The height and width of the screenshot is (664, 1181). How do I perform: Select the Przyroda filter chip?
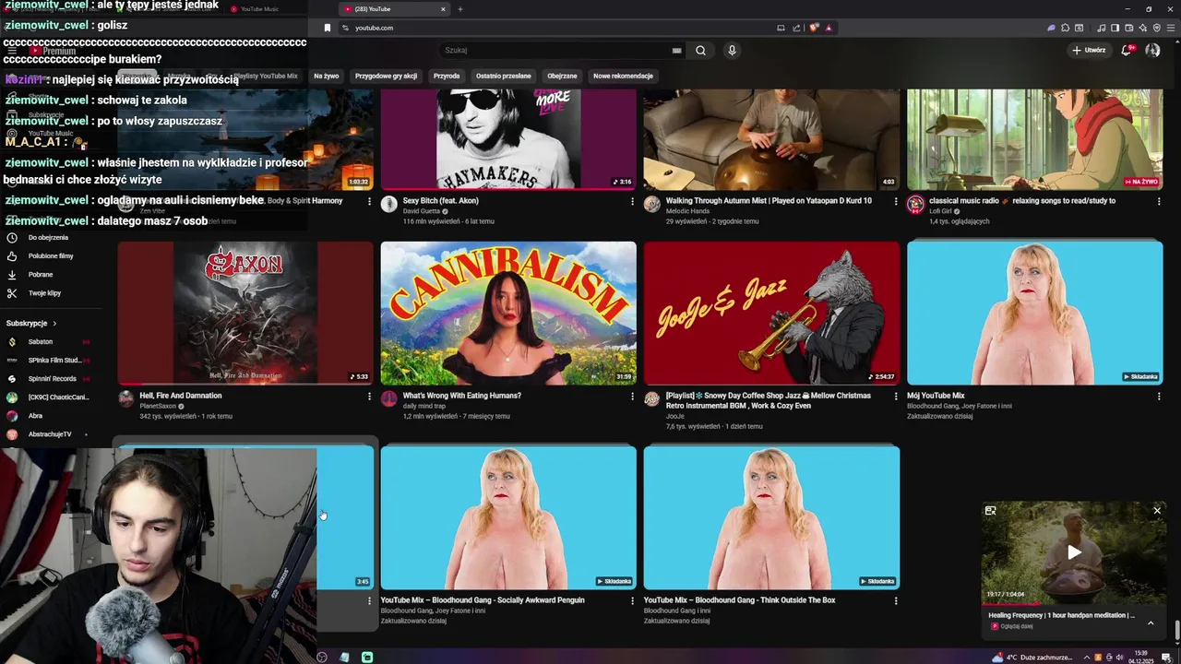pyautogui.click(x=447, y=77)
